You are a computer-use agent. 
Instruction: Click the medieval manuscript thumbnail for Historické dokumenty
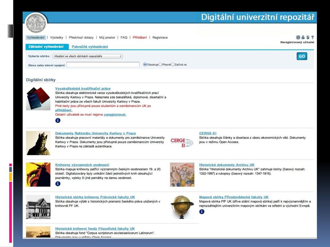182,175
